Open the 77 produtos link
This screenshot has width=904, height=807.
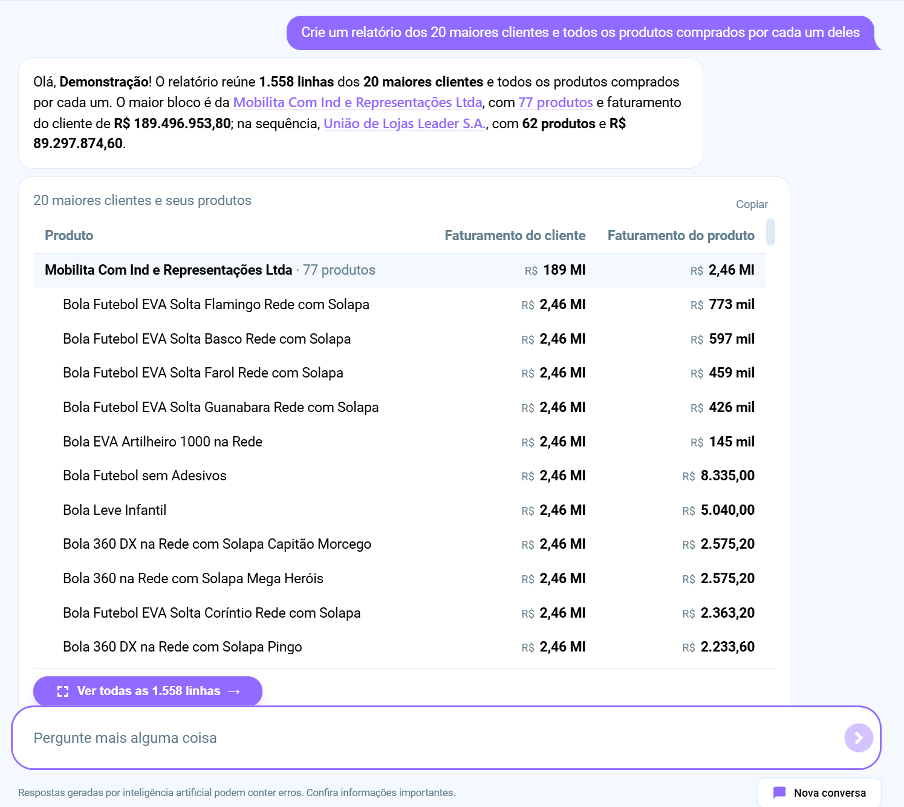[555, 102]
